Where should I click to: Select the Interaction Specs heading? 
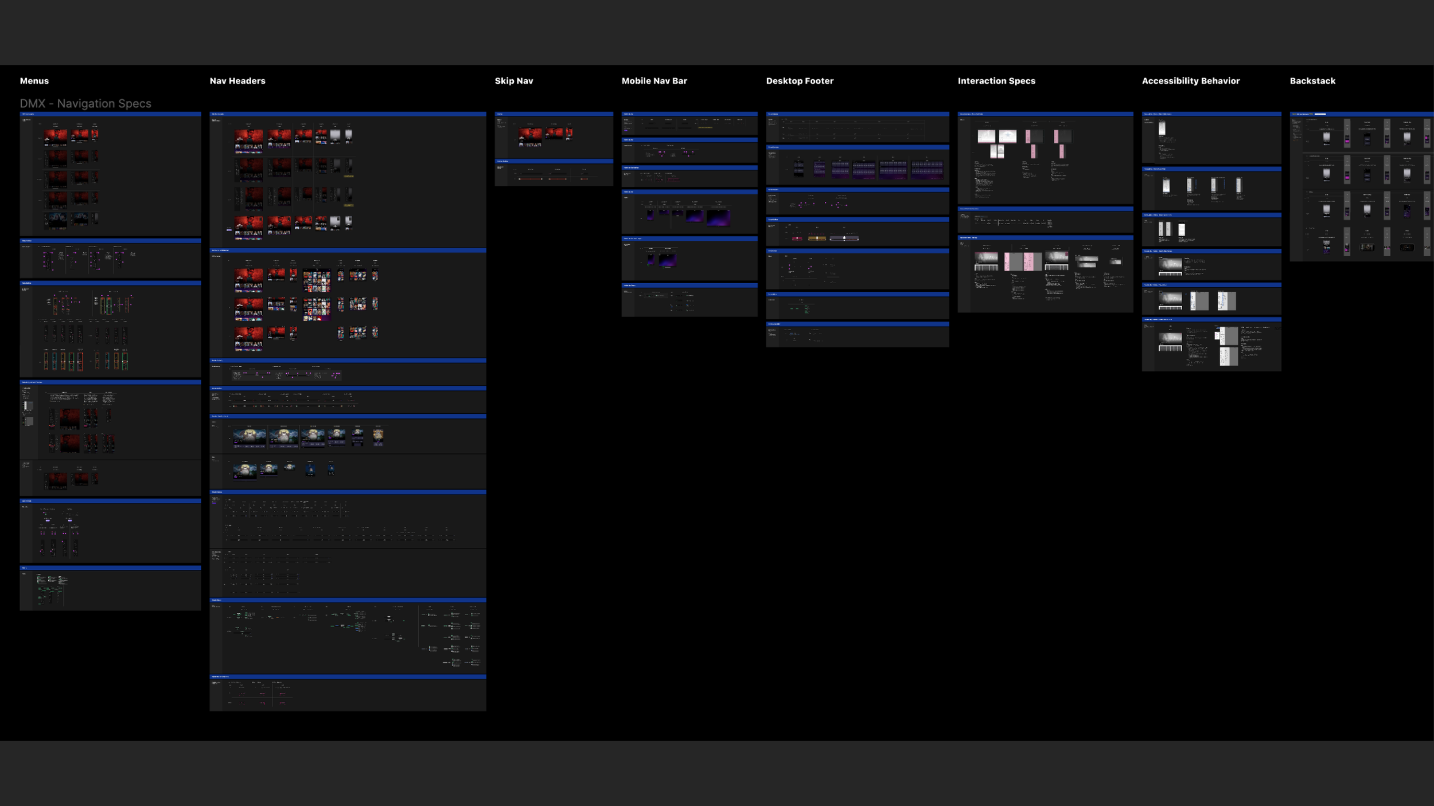coord(996,81)
